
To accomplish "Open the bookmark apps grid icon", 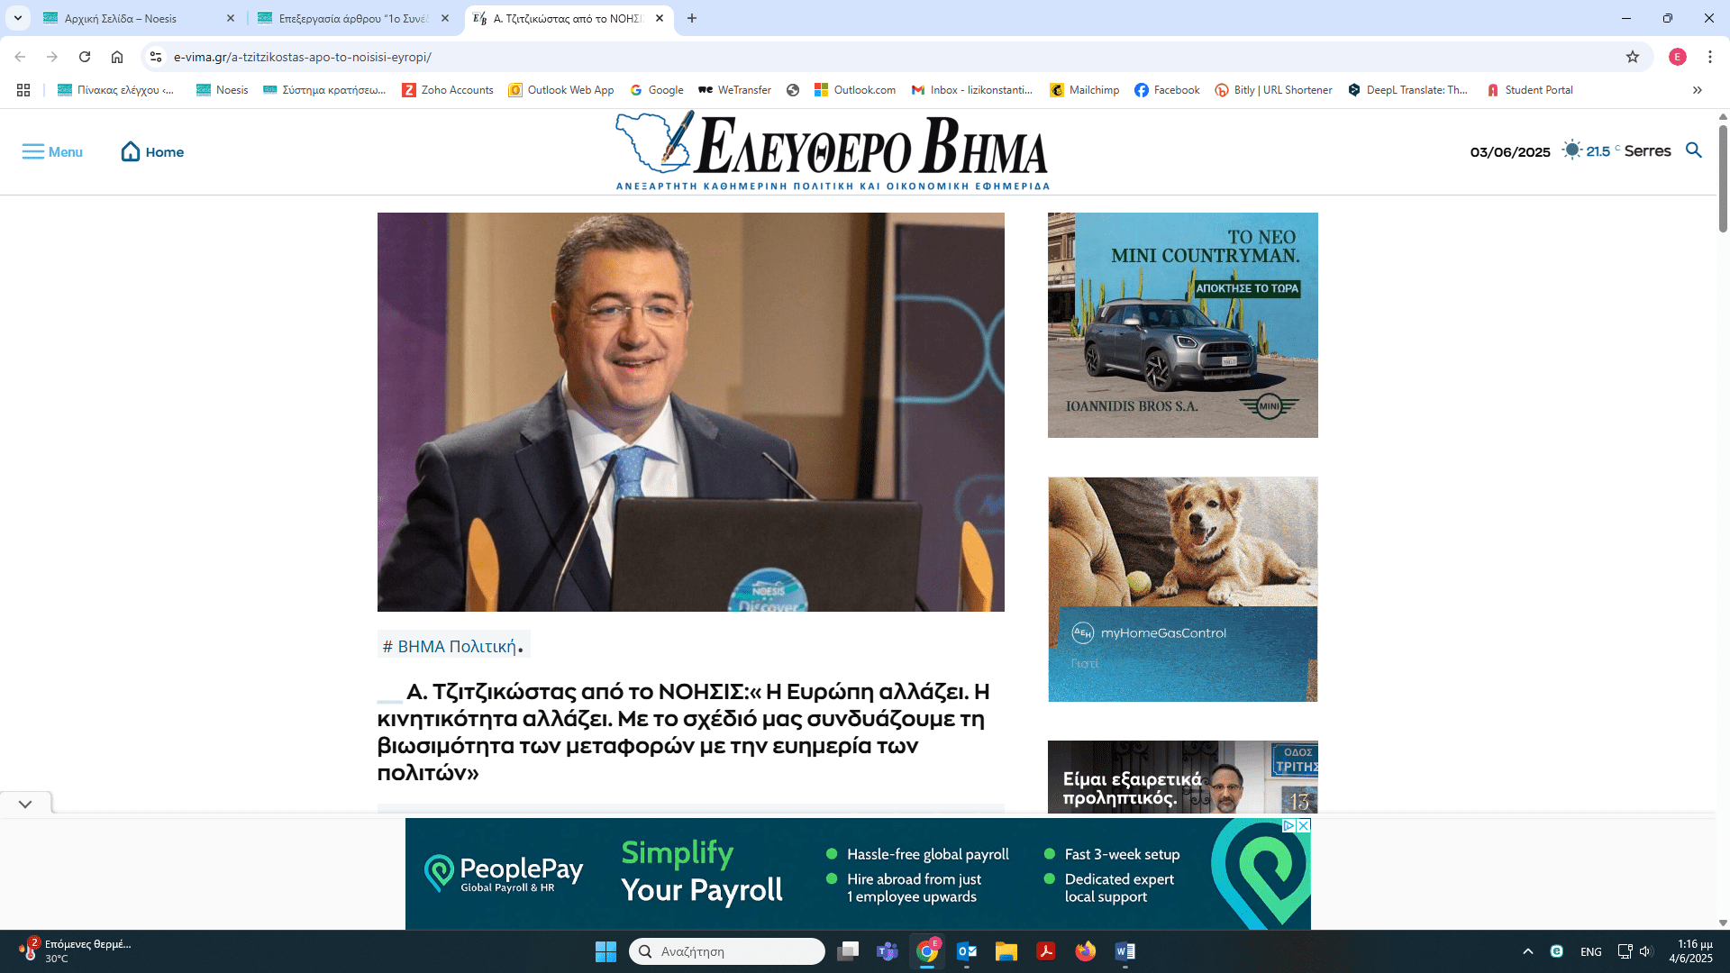I will (23, 90).
